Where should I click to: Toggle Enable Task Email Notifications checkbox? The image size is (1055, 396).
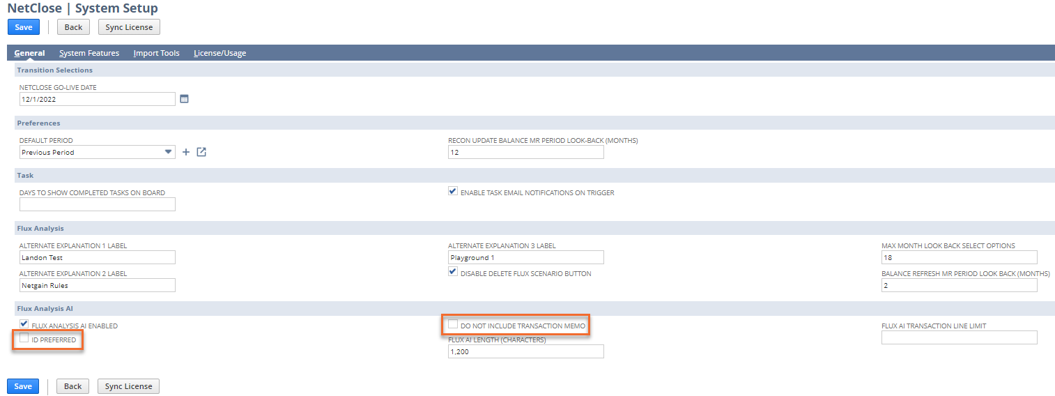coord(453,192)
